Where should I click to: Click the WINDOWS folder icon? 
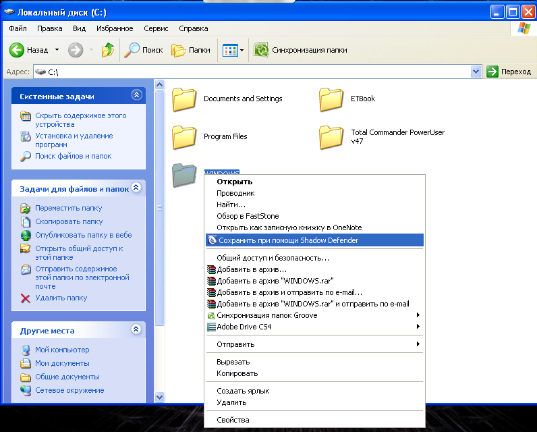click(x=184, y=175)
